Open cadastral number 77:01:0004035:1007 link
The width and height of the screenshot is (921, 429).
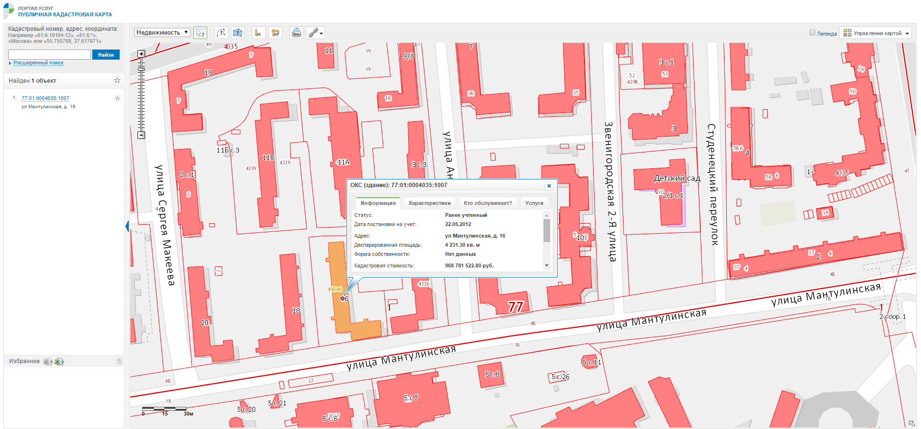point(45,98)
